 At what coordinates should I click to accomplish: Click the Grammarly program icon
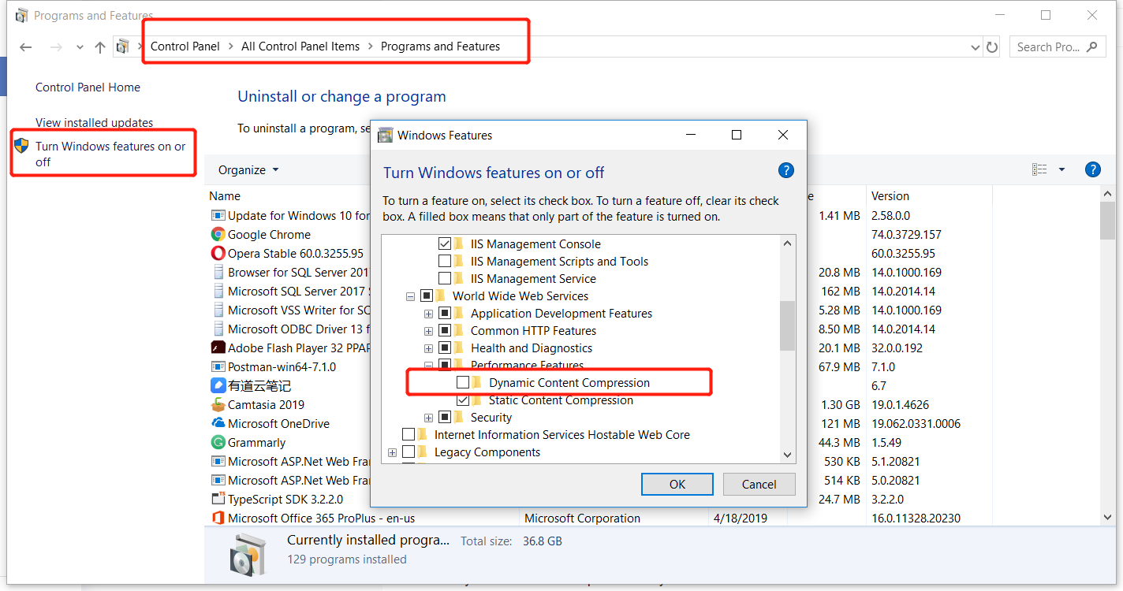coord(218,443)
